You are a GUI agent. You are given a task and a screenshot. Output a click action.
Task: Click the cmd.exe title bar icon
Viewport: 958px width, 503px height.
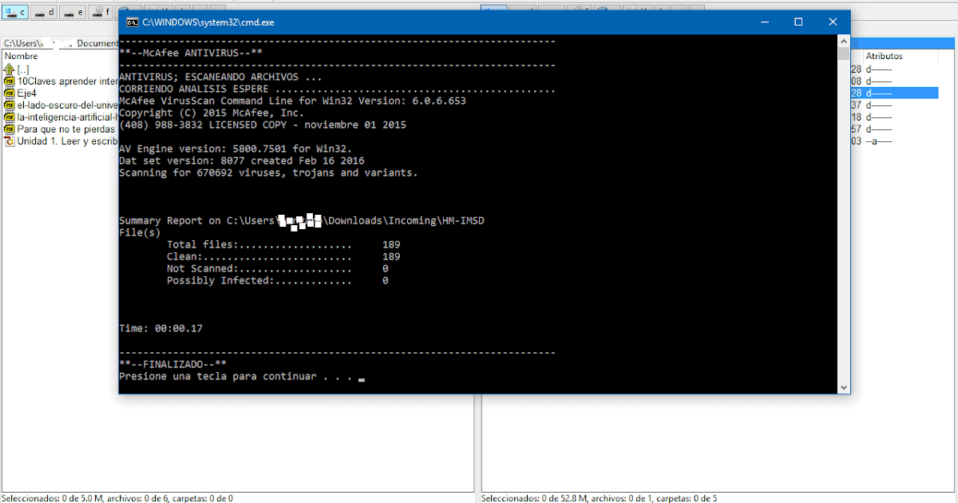click(x=131, y=22)
